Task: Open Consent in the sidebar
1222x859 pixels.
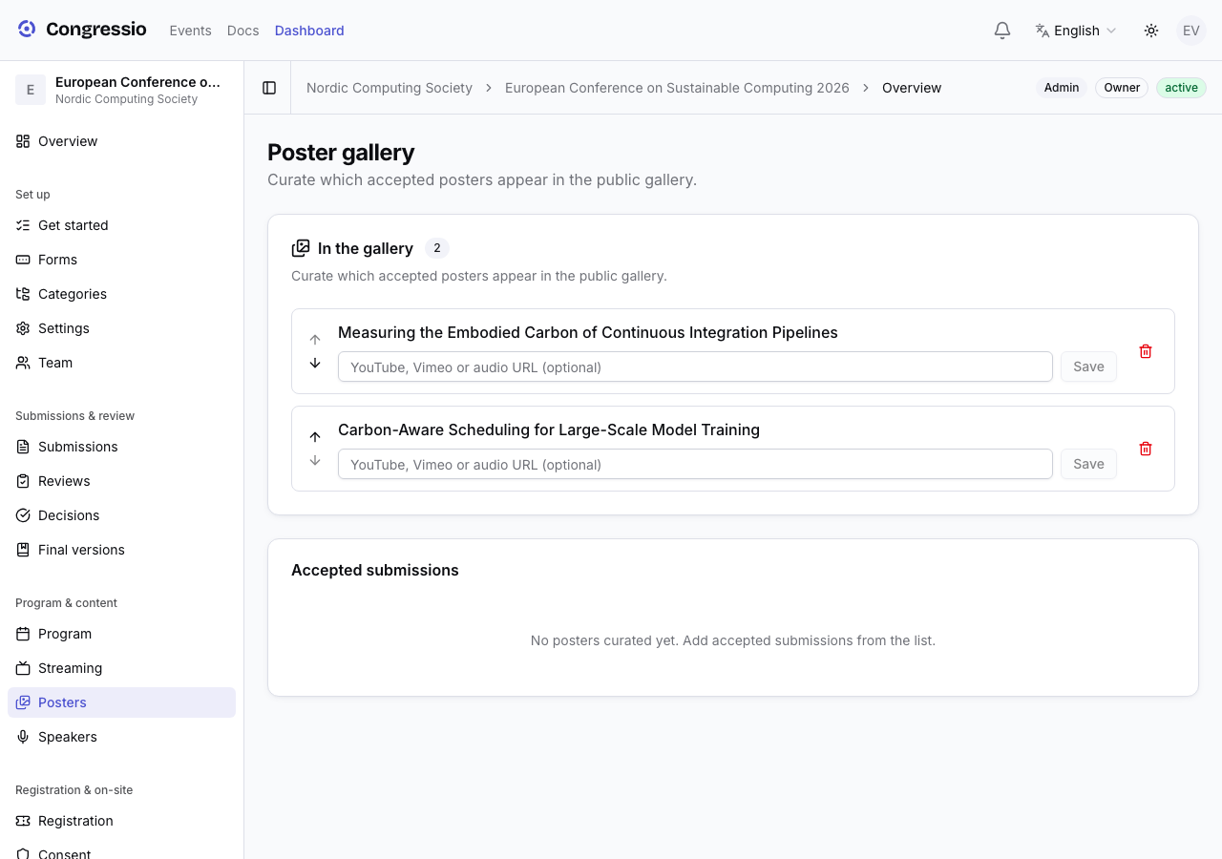Action: point(121,853)
